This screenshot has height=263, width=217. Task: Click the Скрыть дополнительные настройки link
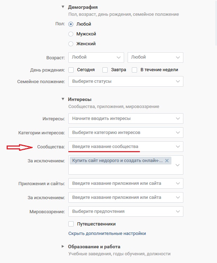click(107, 234)
